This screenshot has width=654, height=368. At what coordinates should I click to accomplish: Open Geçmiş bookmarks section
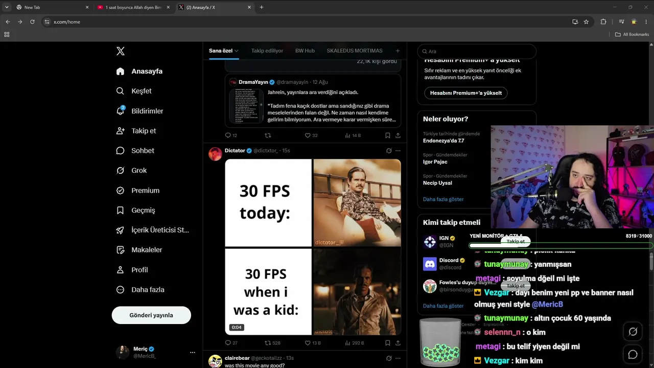click(x=136, y=210)
